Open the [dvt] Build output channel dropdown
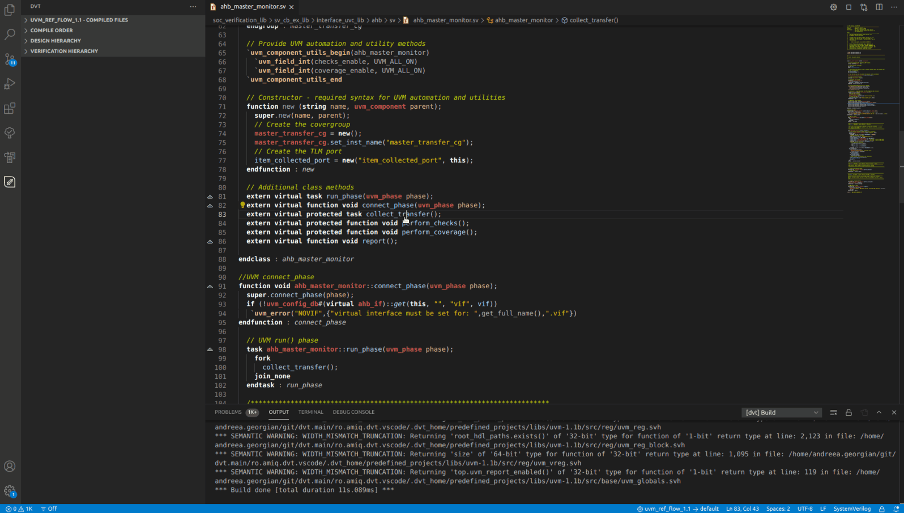 [782, 413]
